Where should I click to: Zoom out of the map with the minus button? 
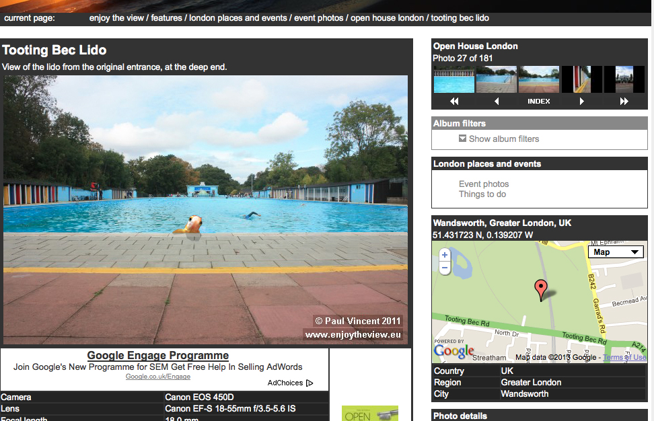click(444, 268)
